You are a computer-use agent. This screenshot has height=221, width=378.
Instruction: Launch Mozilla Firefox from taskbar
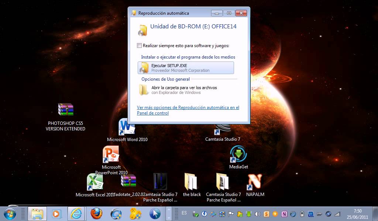(96, 214)
